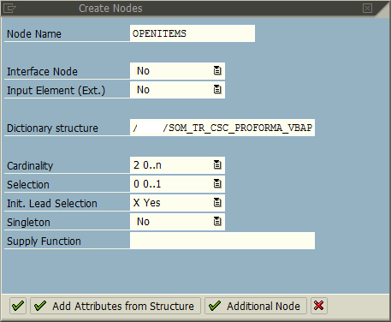
Task: Open the Interface Node dropdown
Action: point(217,70)
